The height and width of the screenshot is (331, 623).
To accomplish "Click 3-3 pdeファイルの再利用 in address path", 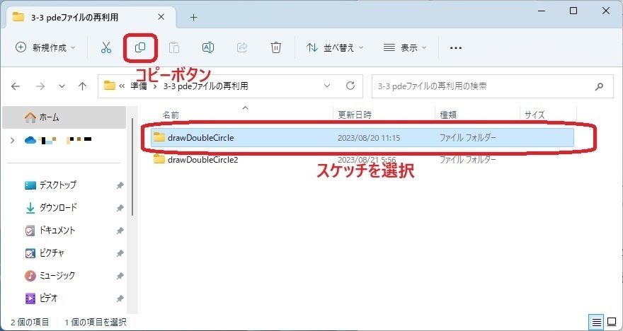I will pyautogui.click(x=206, y=86).
